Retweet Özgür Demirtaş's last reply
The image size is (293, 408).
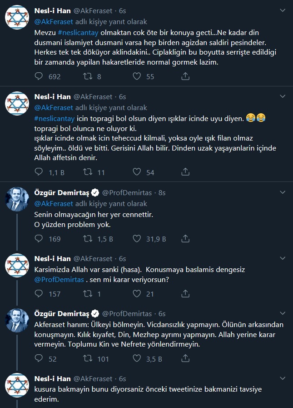(89, 359)
